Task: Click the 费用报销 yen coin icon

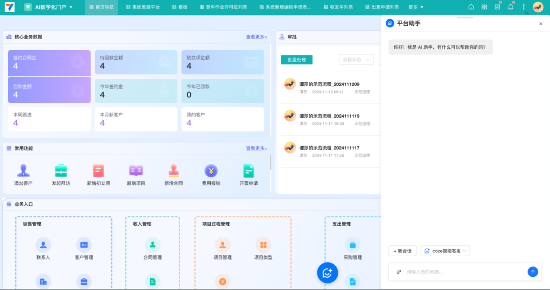Action: (211, 171)
